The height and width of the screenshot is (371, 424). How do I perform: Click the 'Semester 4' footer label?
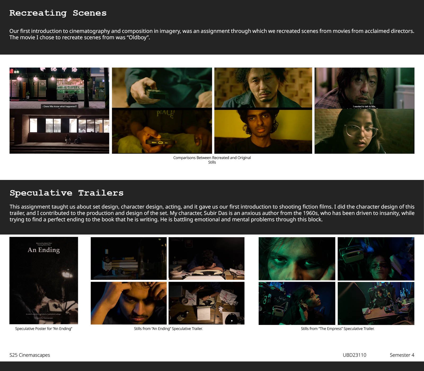coord(402,355)
